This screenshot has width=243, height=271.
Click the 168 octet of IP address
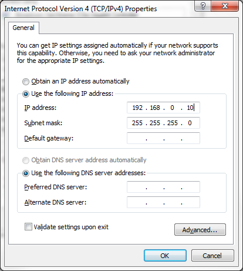pos(155,108)
